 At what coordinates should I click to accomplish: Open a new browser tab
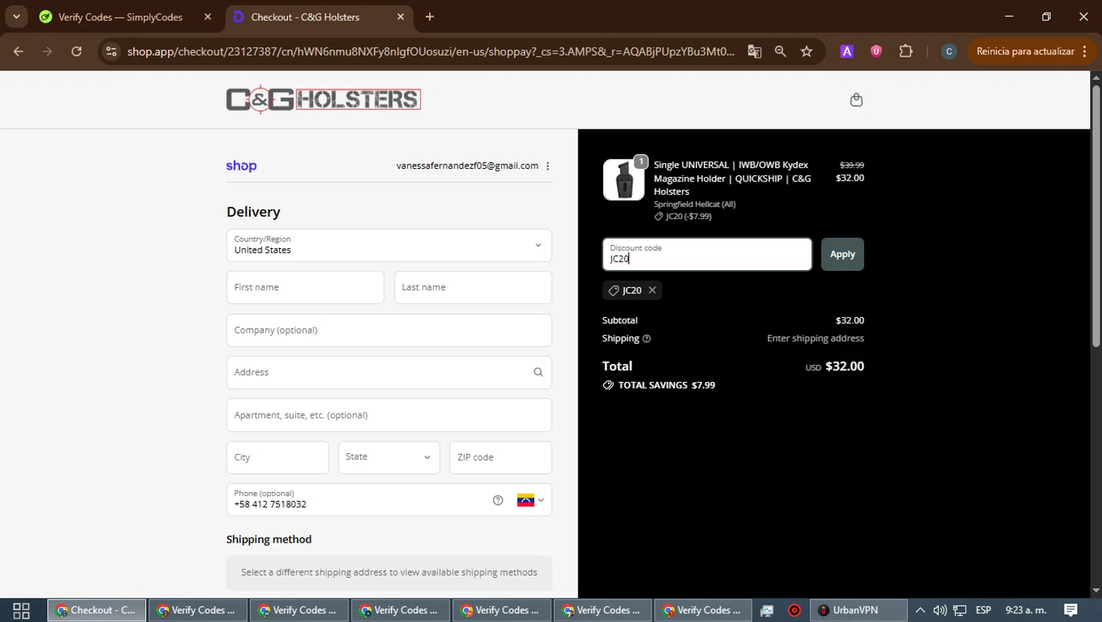coord(430,17)
